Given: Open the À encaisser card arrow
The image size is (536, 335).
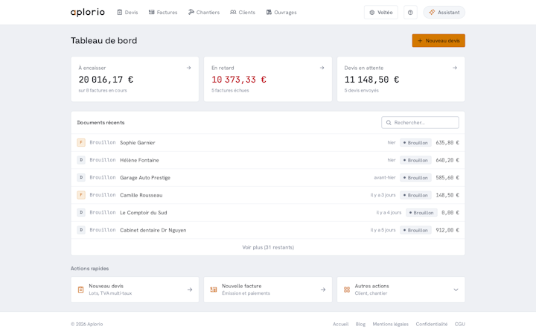Looking at the screenshot, I should pos(188,68).
